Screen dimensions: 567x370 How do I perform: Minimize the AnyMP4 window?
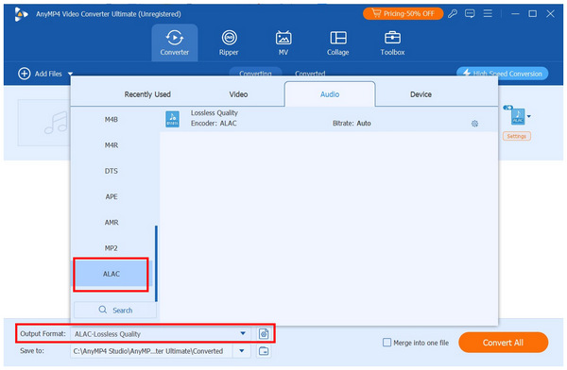tap(515, 14)
